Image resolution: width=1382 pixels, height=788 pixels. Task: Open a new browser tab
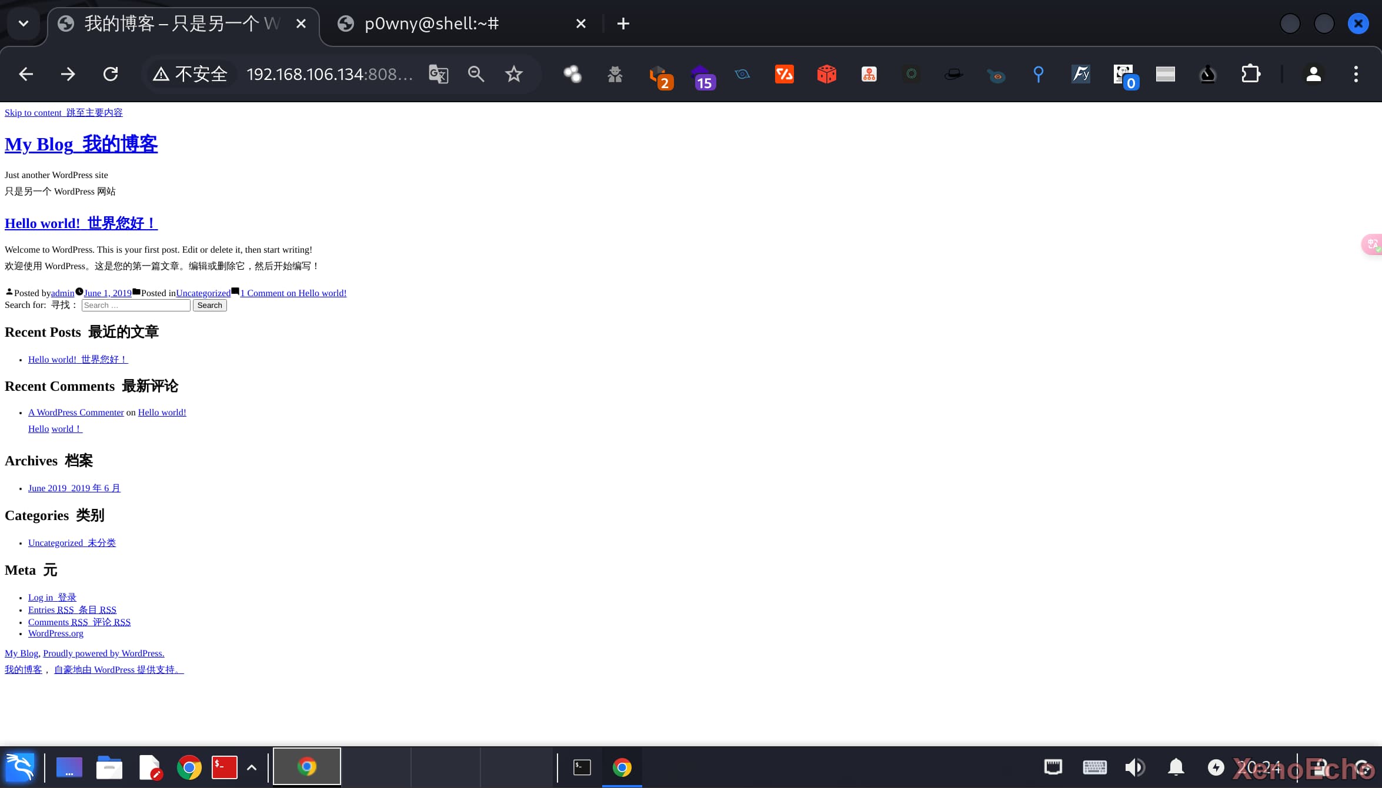click(623, 24)
